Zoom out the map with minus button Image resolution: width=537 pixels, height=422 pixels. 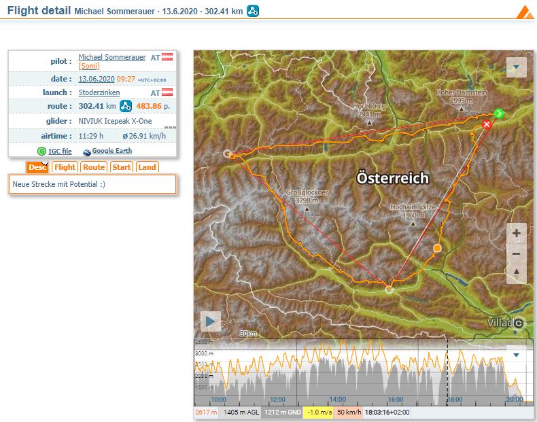tap(516, 253)
